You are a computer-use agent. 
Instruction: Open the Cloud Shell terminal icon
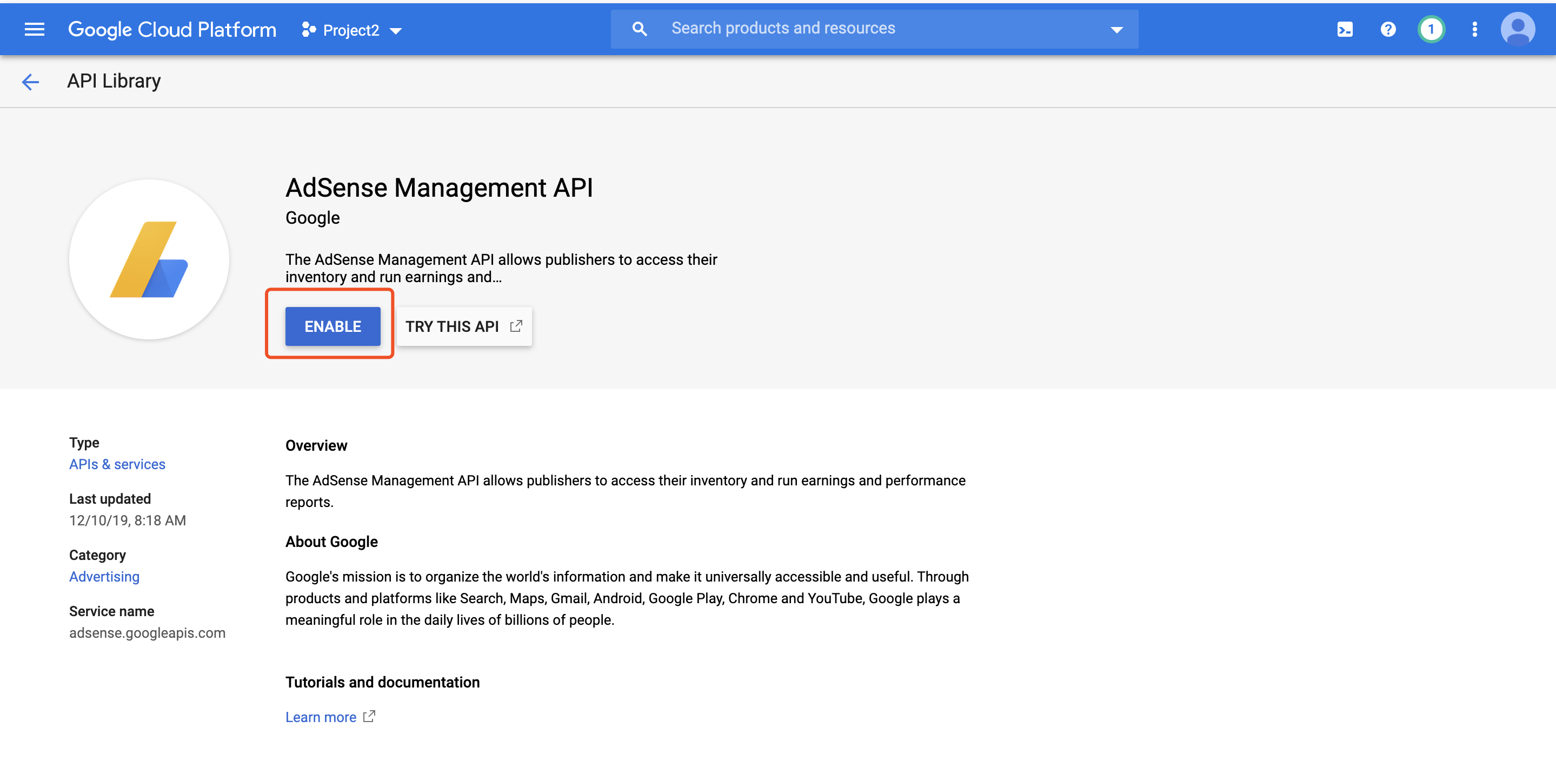(x=1345, y=29)
